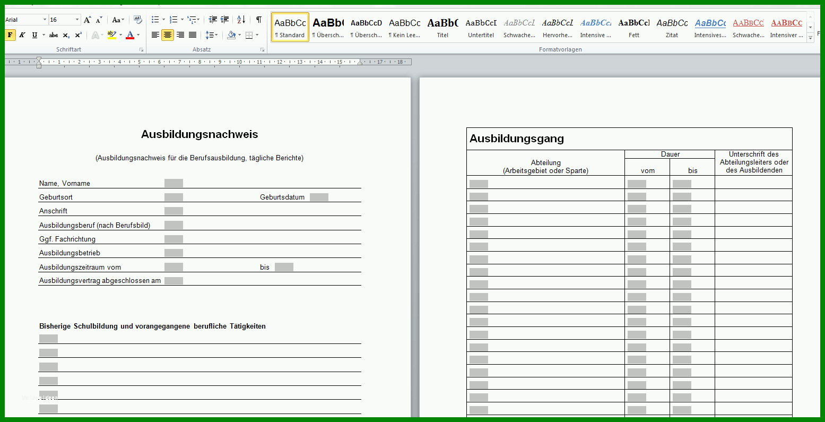Enable centered text alignment

pyautogui.click(x=168, y=35)
